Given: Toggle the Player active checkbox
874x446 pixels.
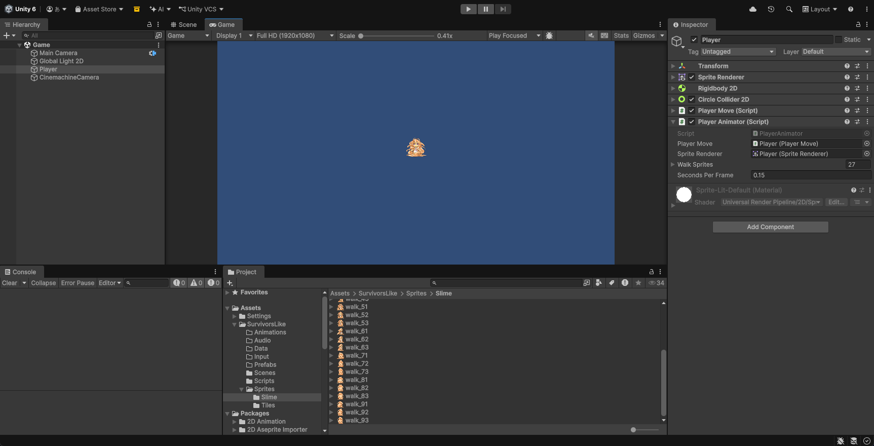Looking at the screenshot, I should [694, 40].
